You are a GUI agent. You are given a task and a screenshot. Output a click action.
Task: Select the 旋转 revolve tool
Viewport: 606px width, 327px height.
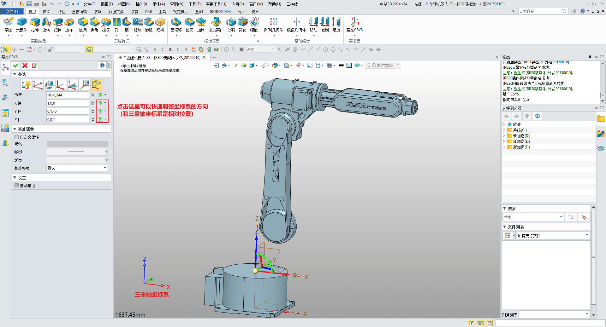46,25
